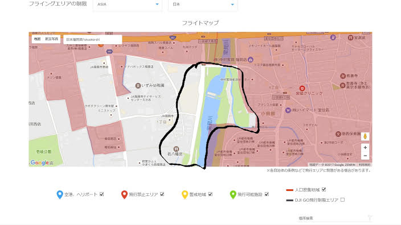Click the 空港、ヘリポート legend label
This screenshot has height=225, width=401.
[80, 194]
